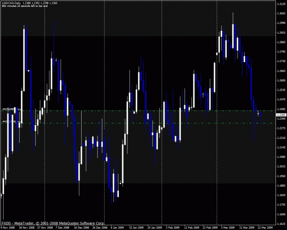Viewport: 287px width, 230px height.
Task: Click the 22 Mar 2009 date label
Action: pyautogui.click(x=265, y=228)
